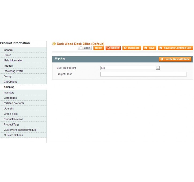Viewport: 194px width, 182px height.
Task: Open the Must ship freight dropdown
Action: point(130,68)
